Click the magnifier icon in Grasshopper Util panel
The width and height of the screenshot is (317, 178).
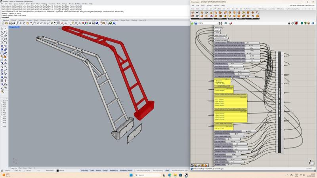point(257,13)
